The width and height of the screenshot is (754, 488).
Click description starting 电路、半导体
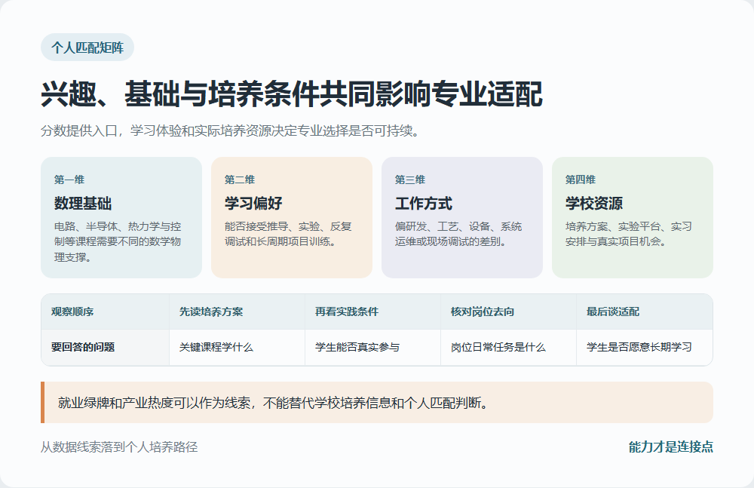click(118, 241)
